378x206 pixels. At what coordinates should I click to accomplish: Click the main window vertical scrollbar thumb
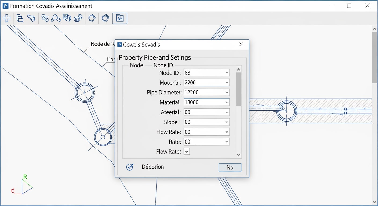(x=375, y=57)
